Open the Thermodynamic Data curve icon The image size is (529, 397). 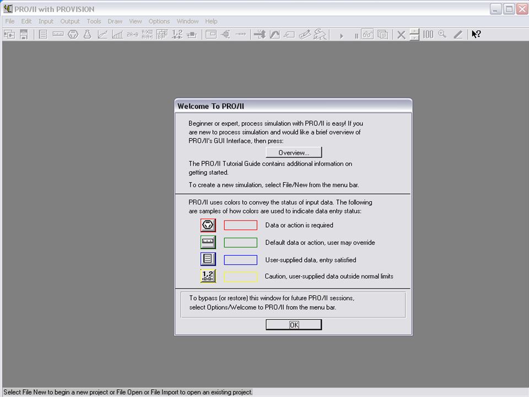point(102,34)
